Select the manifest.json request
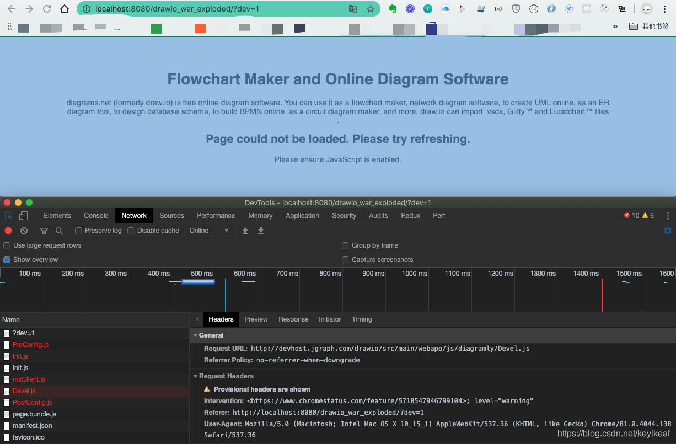This screenshot has height=444, width=676. pyautogui.click(x=95, y=426)
